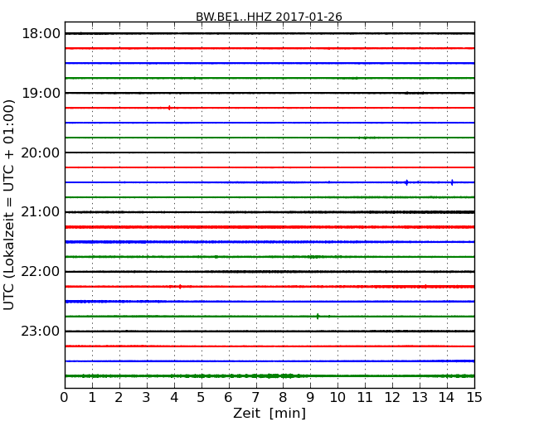
Task: Click x-axis tick label 15
Action: point(474,398)
